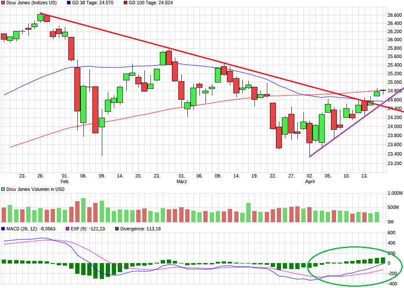Screen dimensions: 404x288
Task: Click the "05." date label
Action: [328, 176]
